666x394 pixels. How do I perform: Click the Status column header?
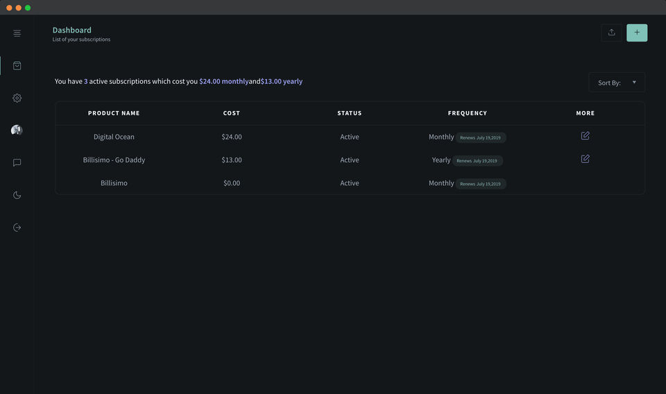349,113
